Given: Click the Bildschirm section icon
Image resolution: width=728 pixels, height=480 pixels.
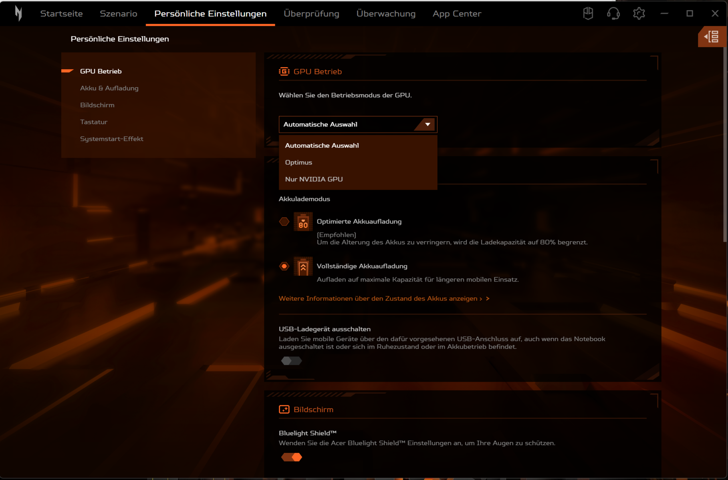Looking at the screenshot, I should tap(284, 409).
